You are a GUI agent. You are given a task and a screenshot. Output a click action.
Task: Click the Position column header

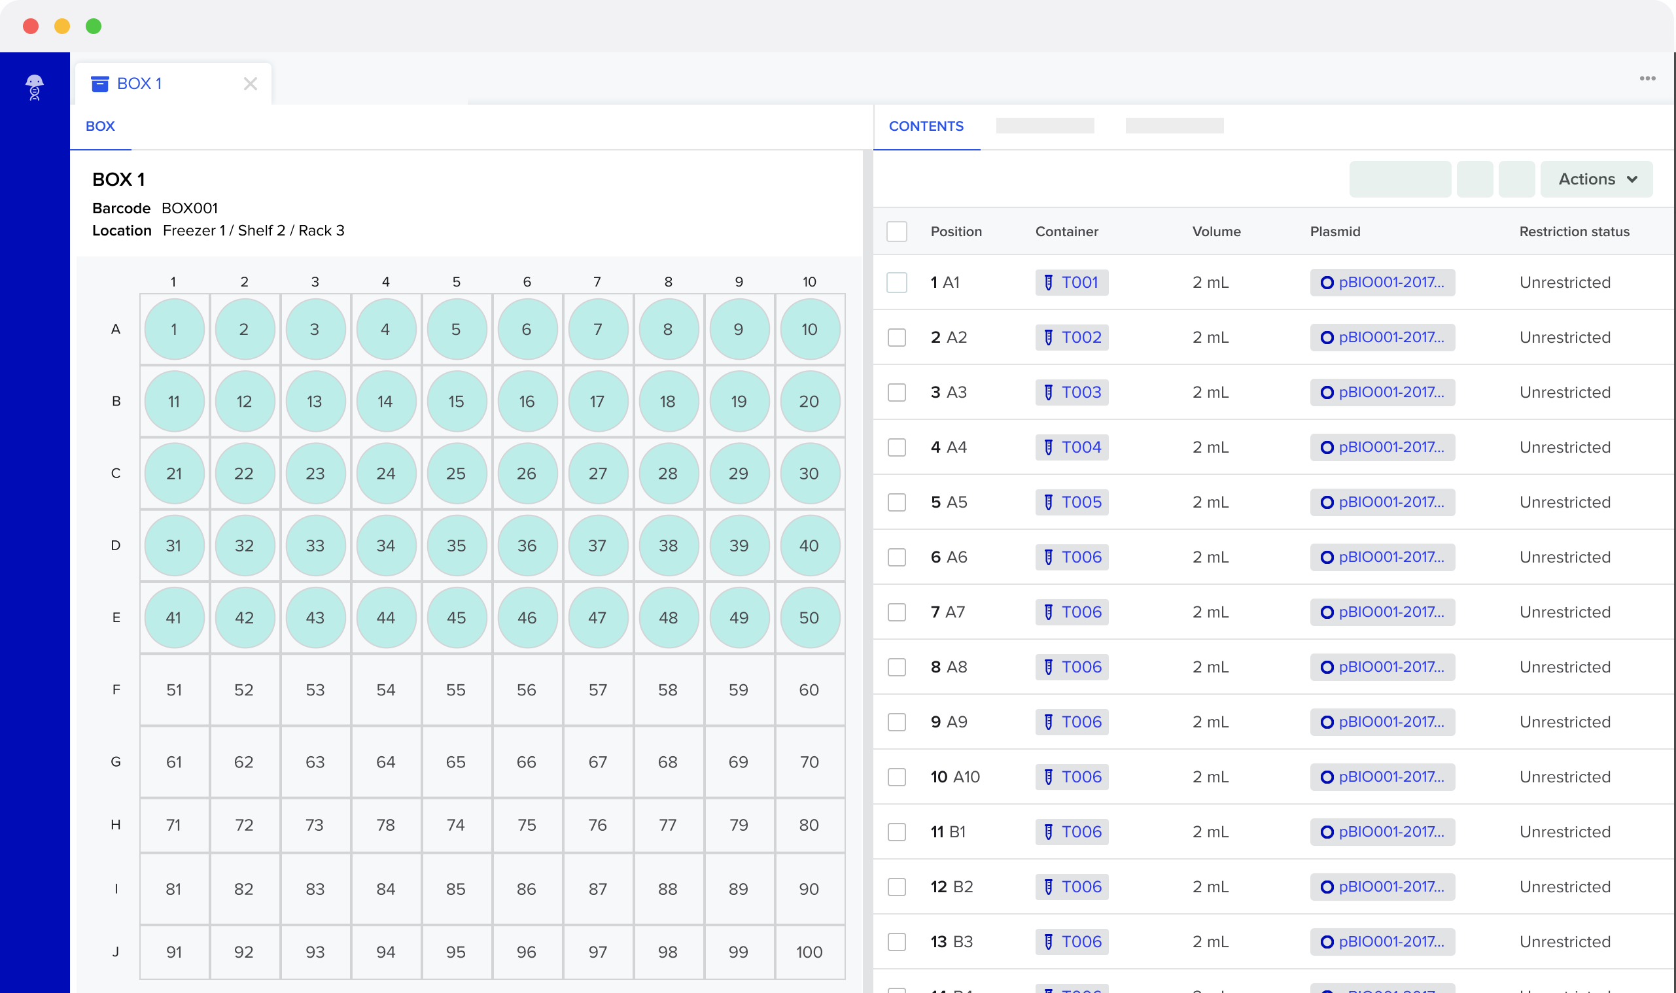tap(956, 232)
